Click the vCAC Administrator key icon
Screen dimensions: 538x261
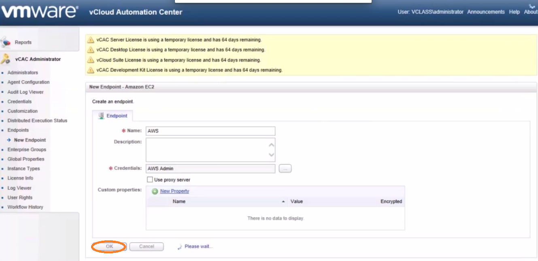pos(5,59)
